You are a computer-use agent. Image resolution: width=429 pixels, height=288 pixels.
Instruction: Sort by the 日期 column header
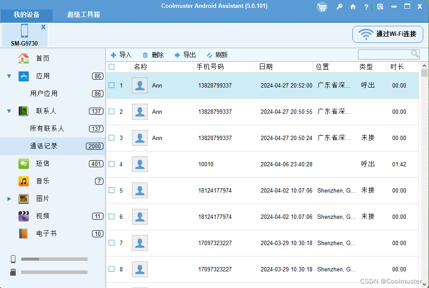[x=284, y=67]
